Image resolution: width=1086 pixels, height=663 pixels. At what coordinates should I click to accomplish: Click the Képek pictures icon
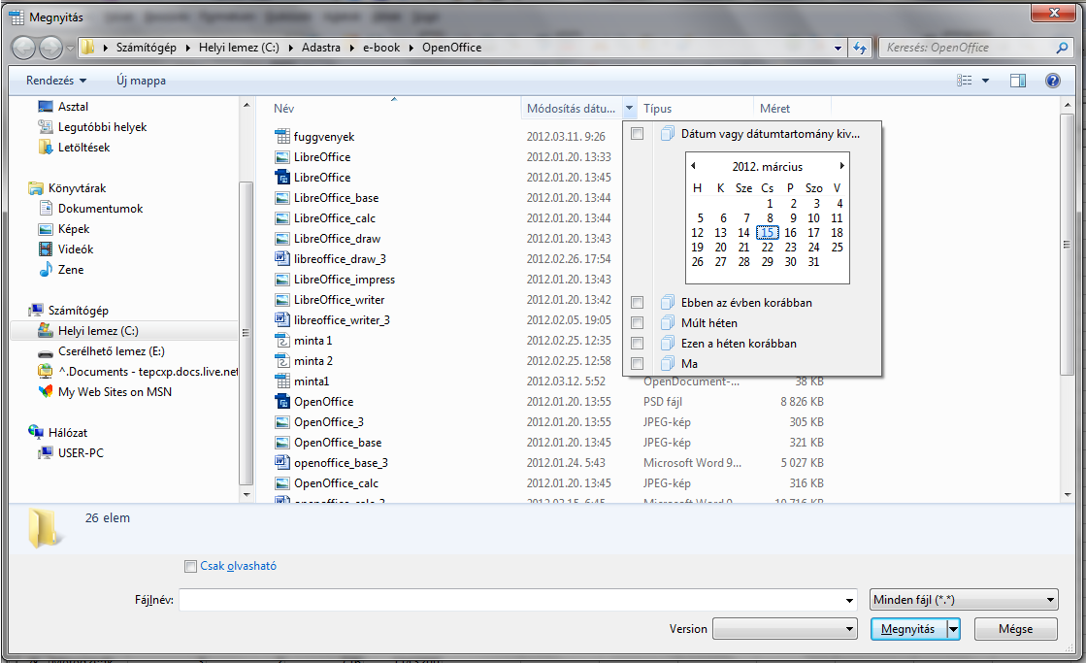click(46, 229)
